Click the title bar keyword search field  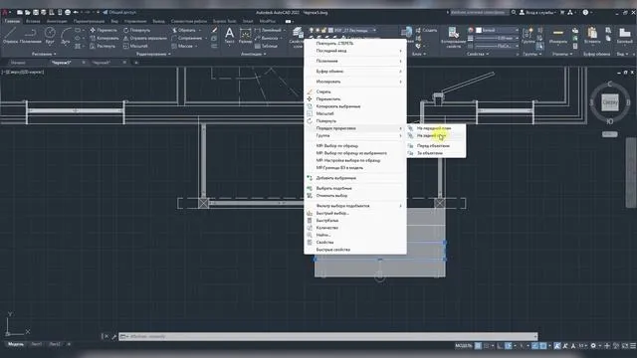coord(479,12)
